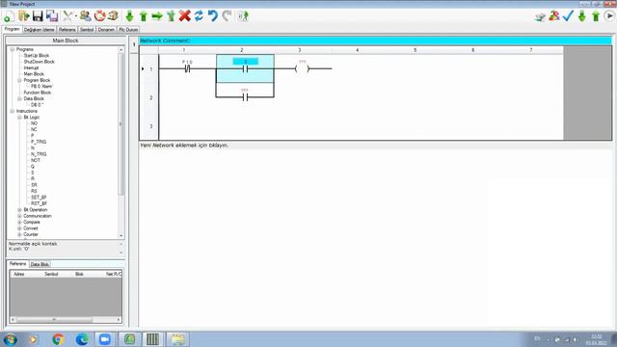Click the parallel branch contact in row 2
This screenshot has width=617, height=347.
[x=245, y=97]
